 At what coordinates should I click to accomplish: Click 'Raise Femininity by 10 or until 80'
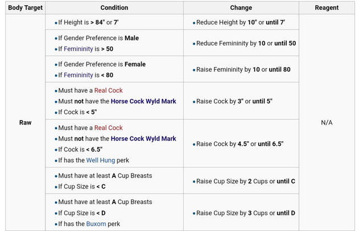point(243,69)
